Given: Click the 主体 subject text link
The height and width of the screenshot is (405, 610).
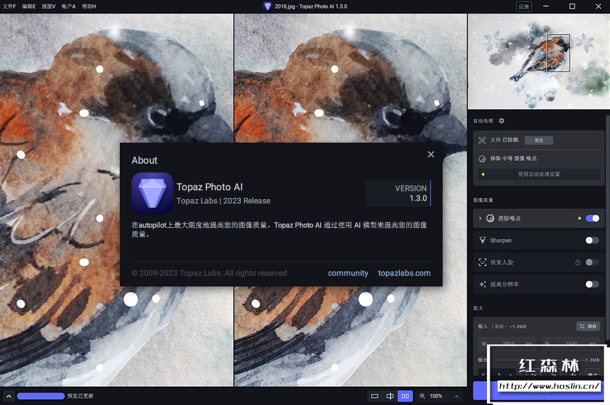Looking at the screenshot, I should click(x=495, y=140).
